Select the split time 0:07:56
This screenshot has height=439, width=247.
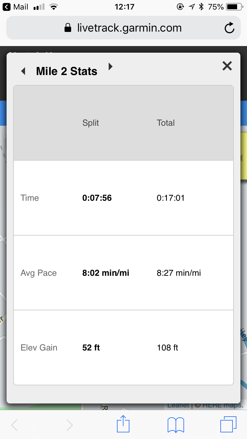point(97,198)
